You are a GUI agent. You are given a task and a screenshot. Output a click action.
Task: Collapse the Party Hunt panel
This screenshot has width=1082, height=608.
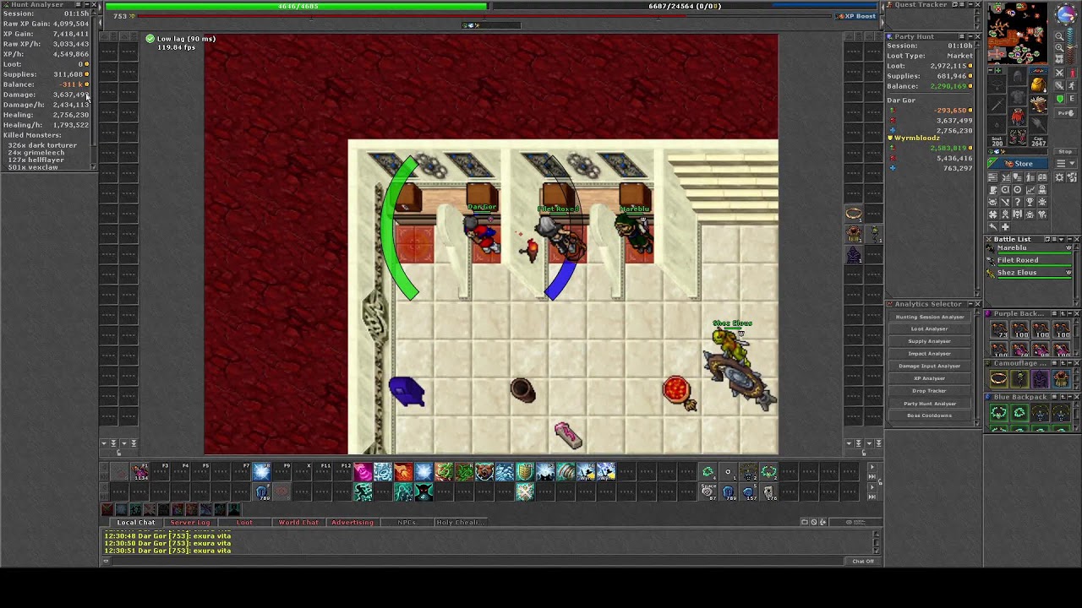[x=970, y=36]
